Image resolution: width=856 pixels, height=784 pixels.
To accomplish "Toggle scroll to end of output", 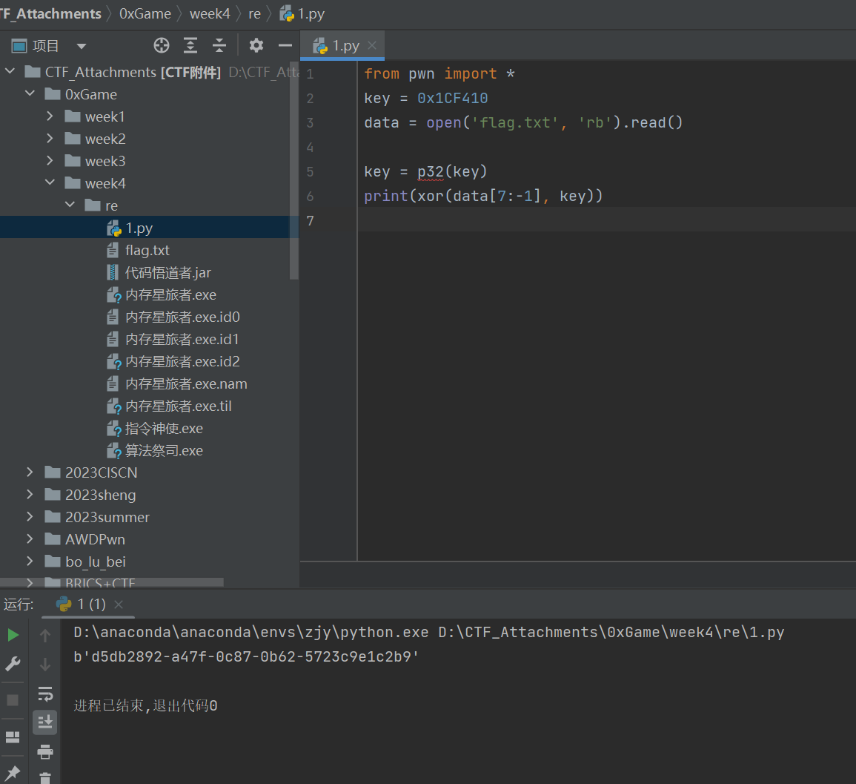I will click(45, 722).
